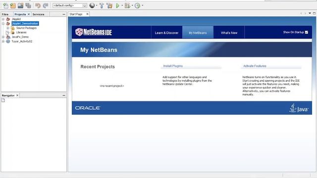317x178 pixels.
Task: Expand the JavaFx_Demo project node
Action: 3,37
